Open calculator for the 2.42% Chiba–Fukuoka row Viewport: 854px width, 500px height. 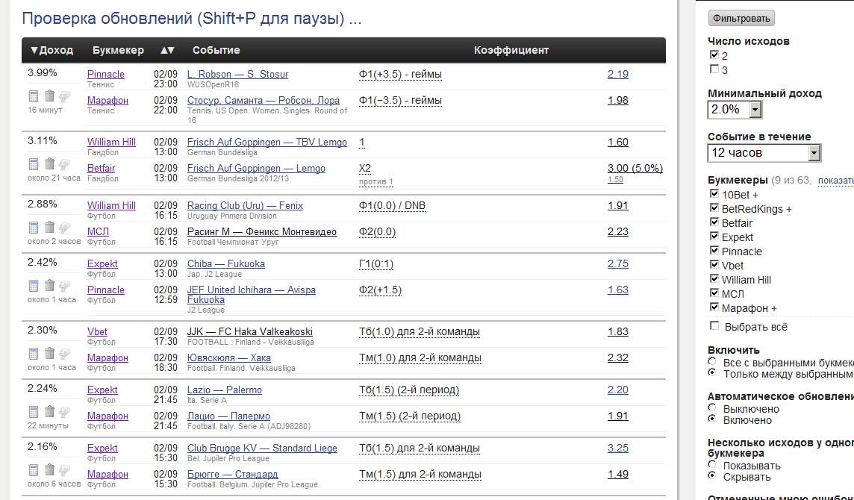click(x=34, y=286)
